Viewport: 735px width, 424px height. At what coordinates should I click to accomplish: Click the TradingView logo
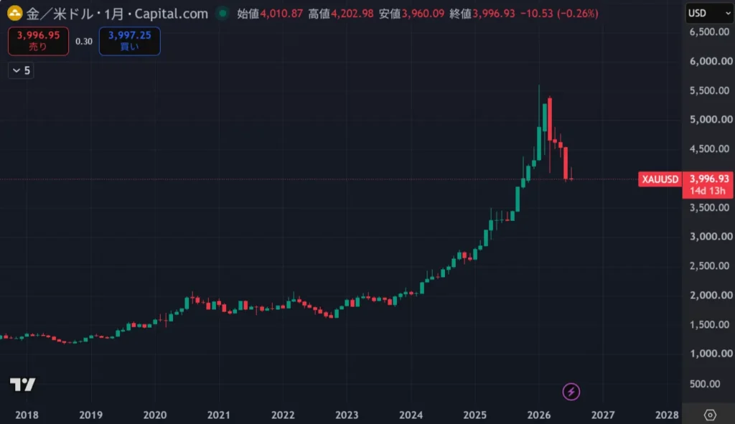click(22, 385)
